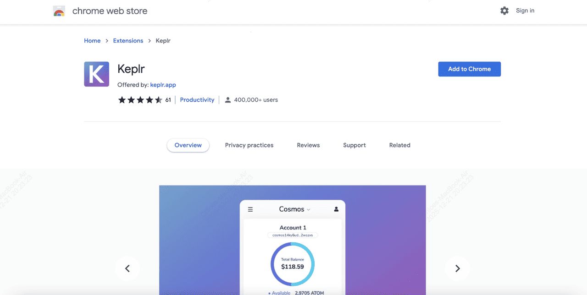Screen dimensions: 587x295
Task: Select the Overview tab
Action: [x=188, y=145]
